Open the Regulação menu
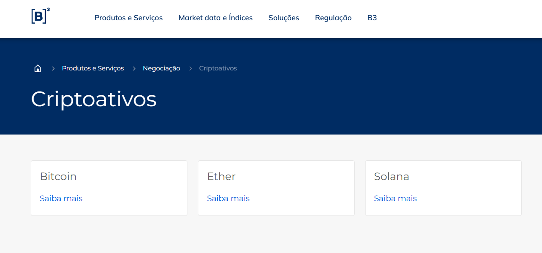Viewport: 542px width, 253px height. (x=333, y=18)
